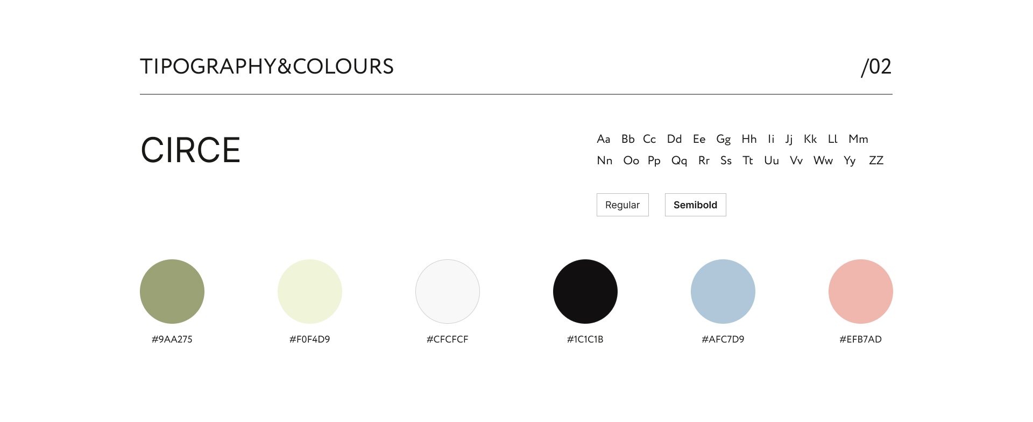
Task: Choose the black #1C1C1B swatch
Action: [x=585, y=292]
